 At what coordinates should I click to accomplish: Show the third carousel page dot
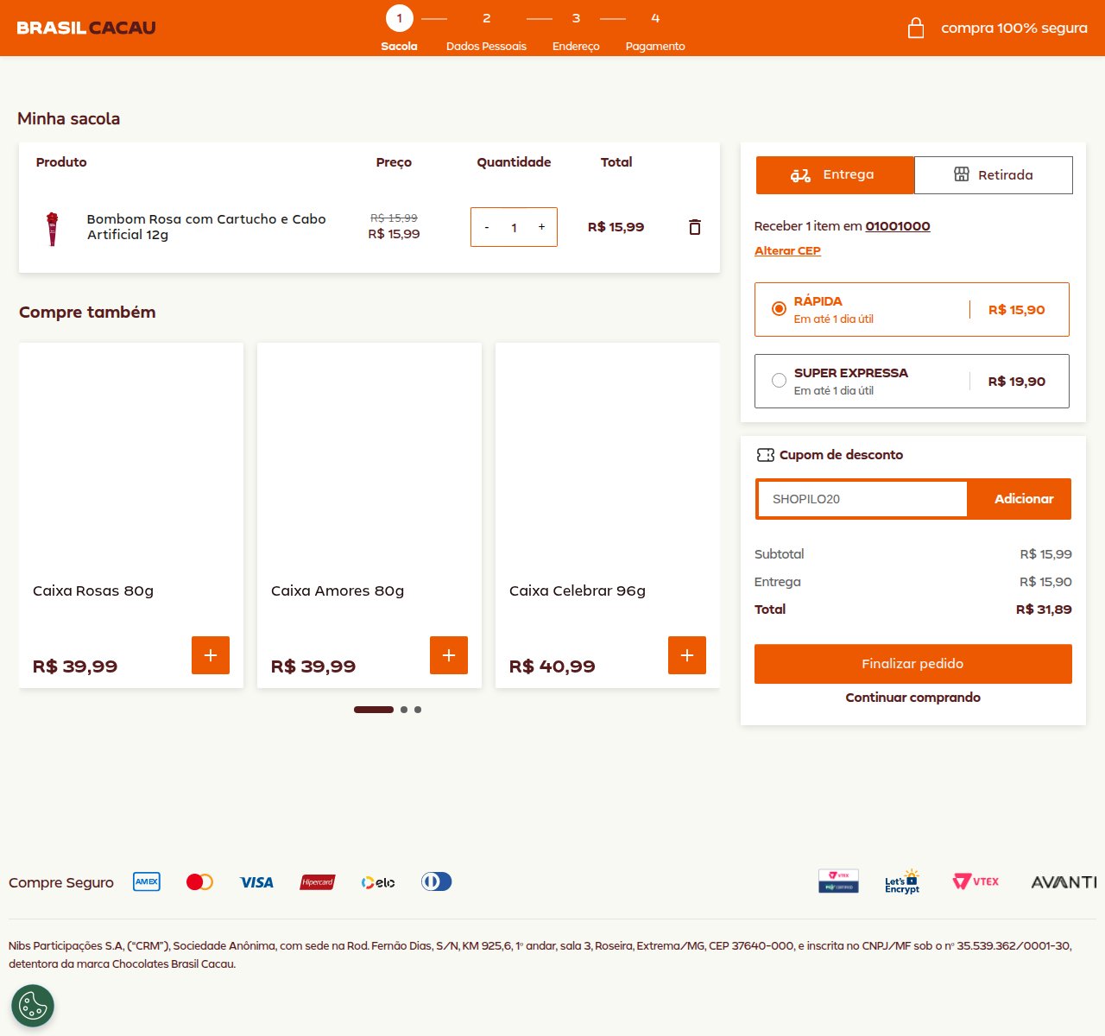418,710
